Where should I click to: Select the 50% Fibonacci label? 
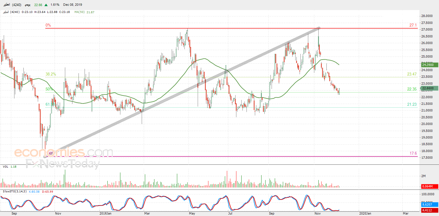click(x=49, y=89)
